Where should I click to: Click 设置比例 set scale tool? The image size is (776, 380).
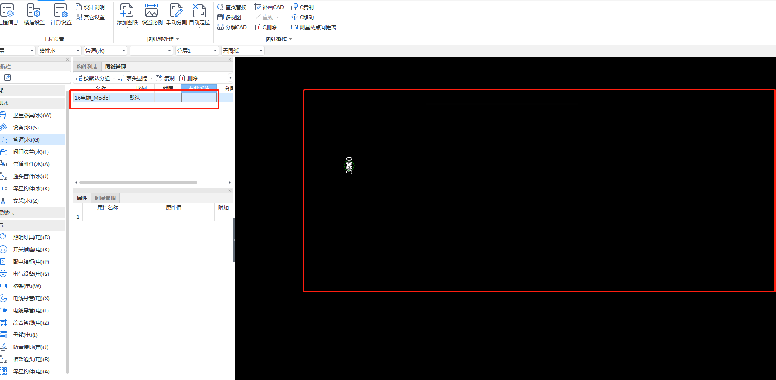coord(152,14)
